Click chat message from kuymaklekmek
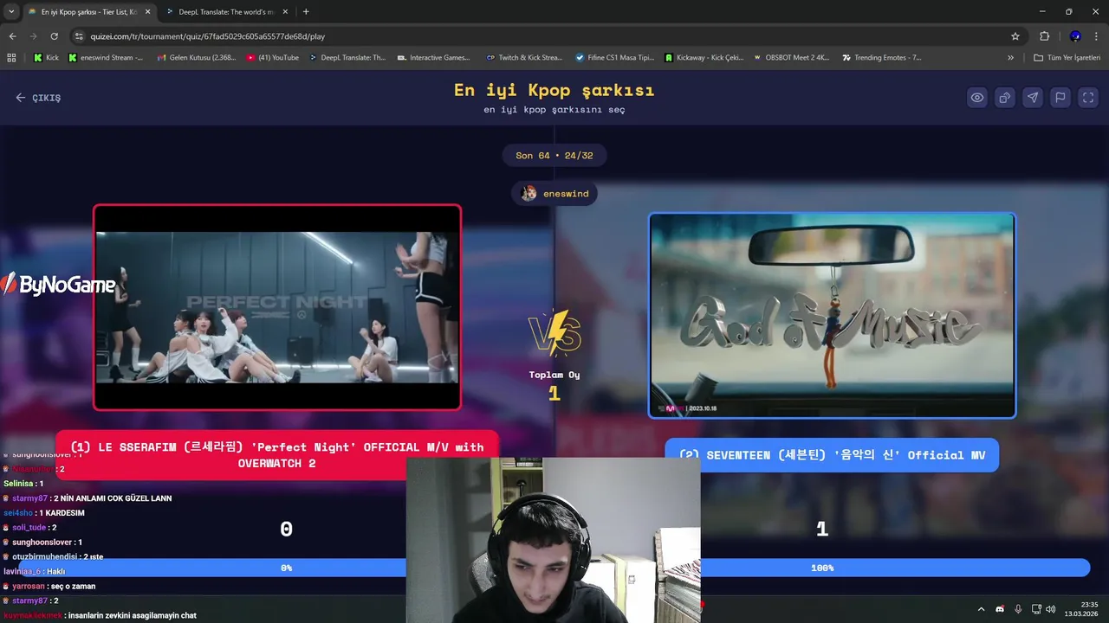 pos(100,616)
